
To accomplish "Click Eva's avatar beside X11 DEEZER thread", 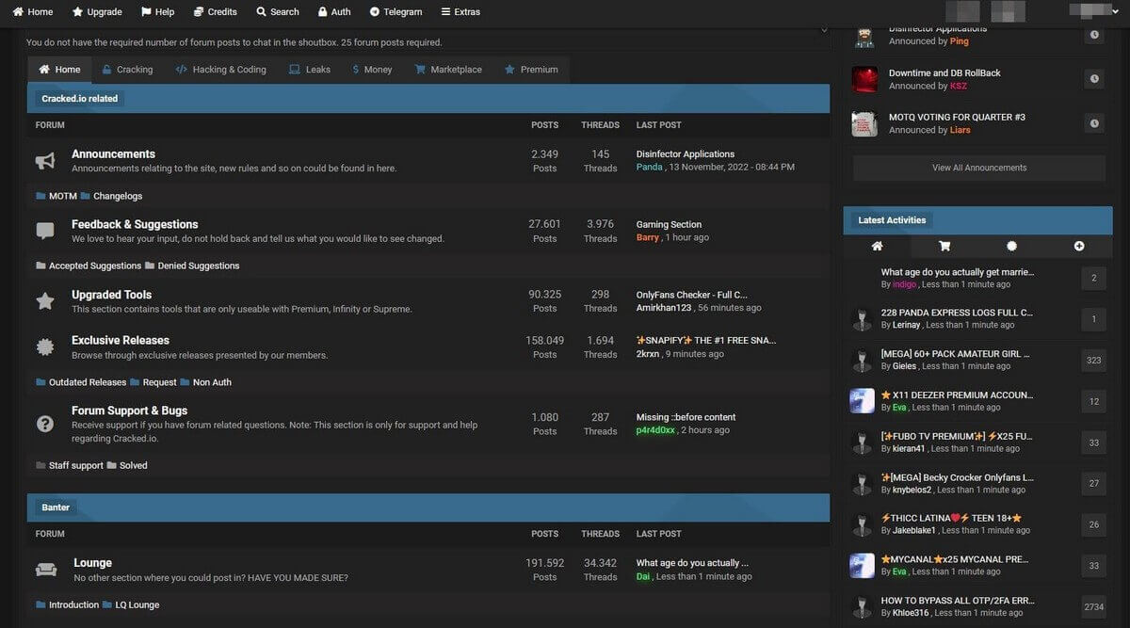I will 862,401.
